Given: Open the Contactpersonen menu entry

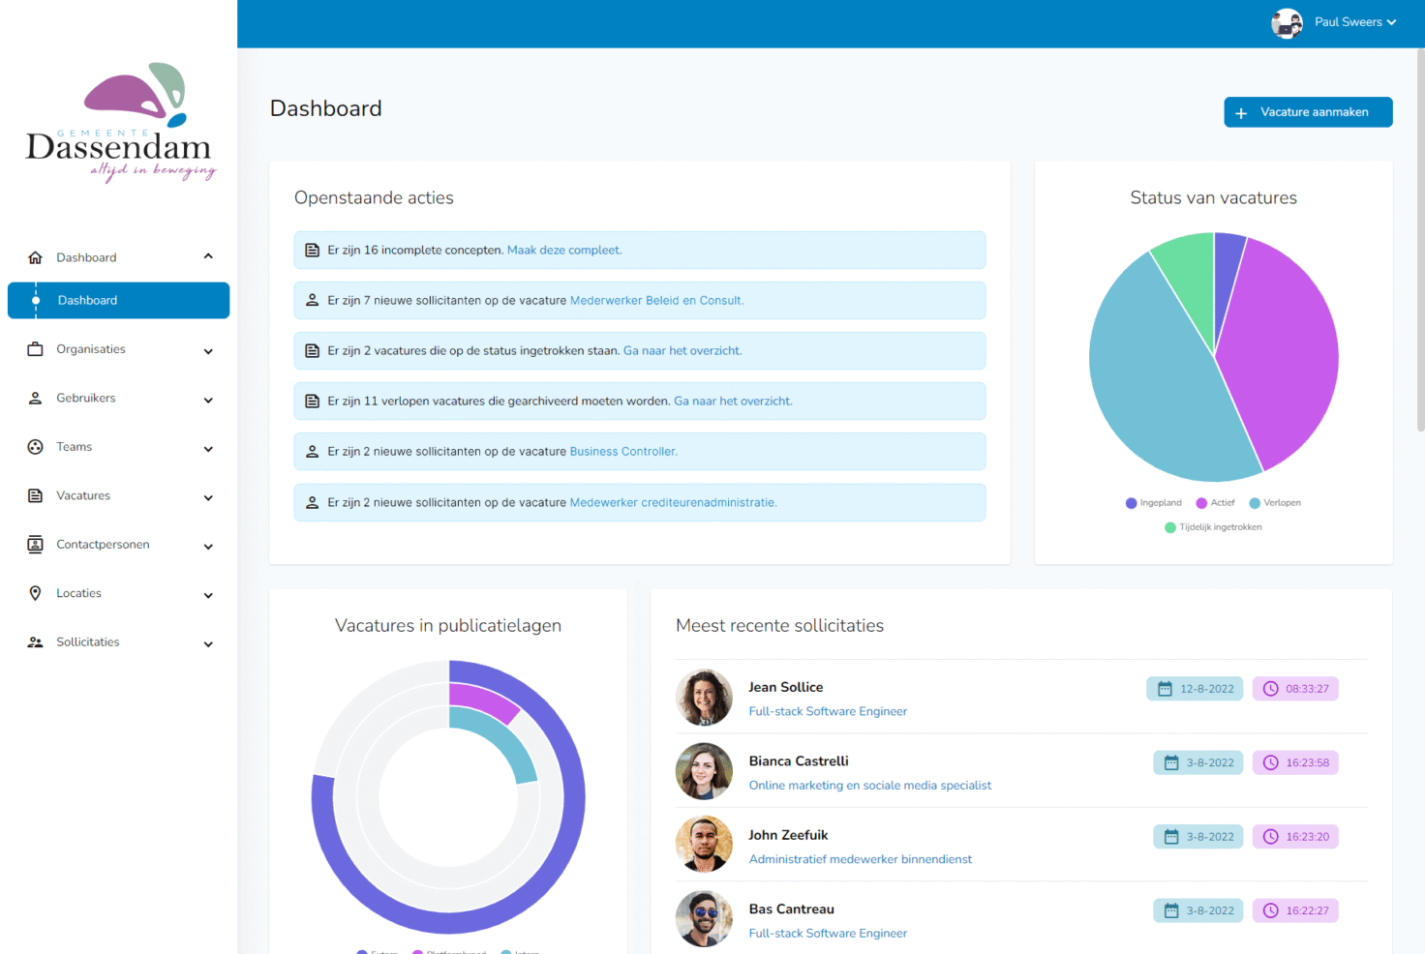Looking at the screenshot, I should pos(104,544).
